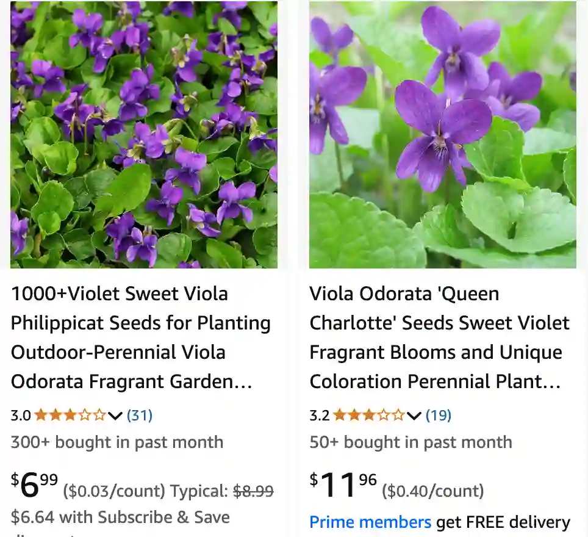Click the fourth star of Queen Charlotte rating
Image resolution: width=588 pixels, height=537 pixels.
pos(383,415)
